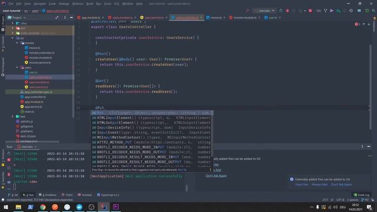Viewport: 377px width, 212px height.
Task: Open OBS Studio from taskbar
Action: pyautogui.click(x=92, y=207)
